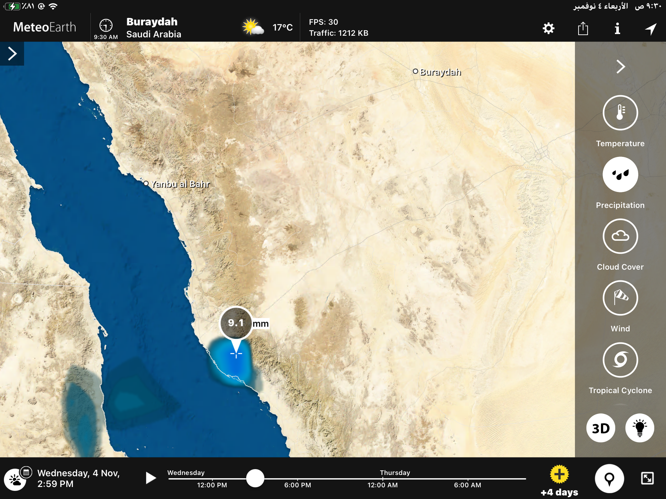Open the info icon

617,29
